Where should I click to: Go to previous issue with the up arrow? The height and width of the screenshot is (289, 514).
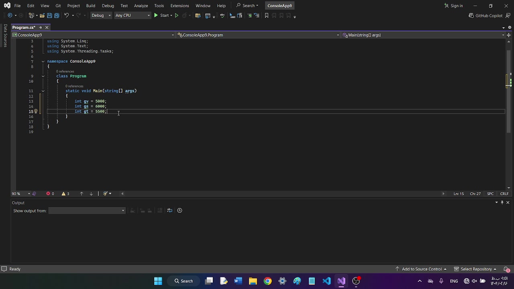82,194
